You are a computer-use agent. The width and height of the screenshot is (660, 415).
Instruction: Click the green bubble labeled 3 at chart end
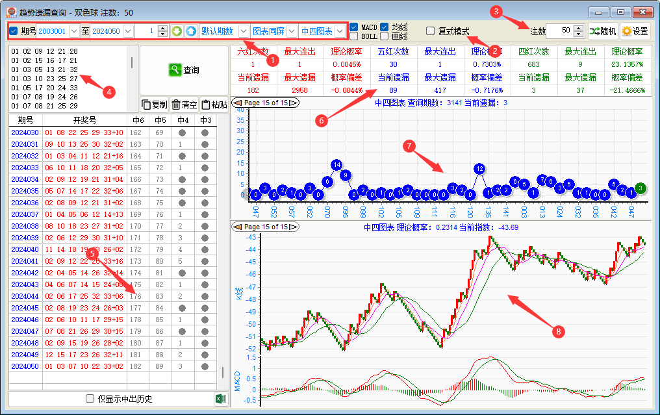[x=641, y=188]
